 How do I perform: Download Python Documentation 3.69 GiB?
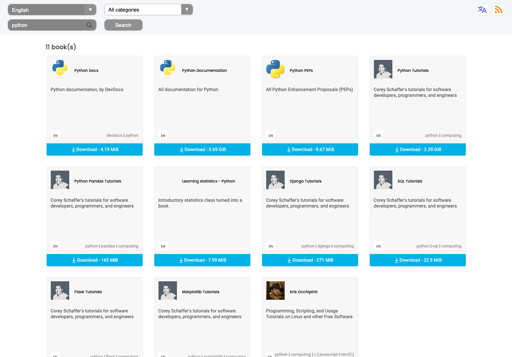click(202, 149)
